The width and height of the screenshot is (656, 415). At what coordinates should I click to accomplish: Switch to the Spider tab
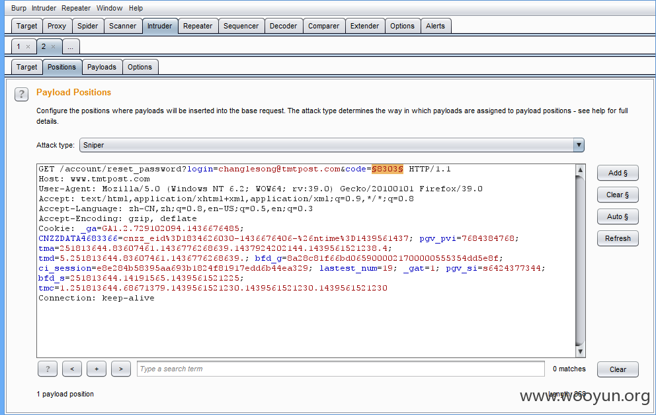point(88,26)
